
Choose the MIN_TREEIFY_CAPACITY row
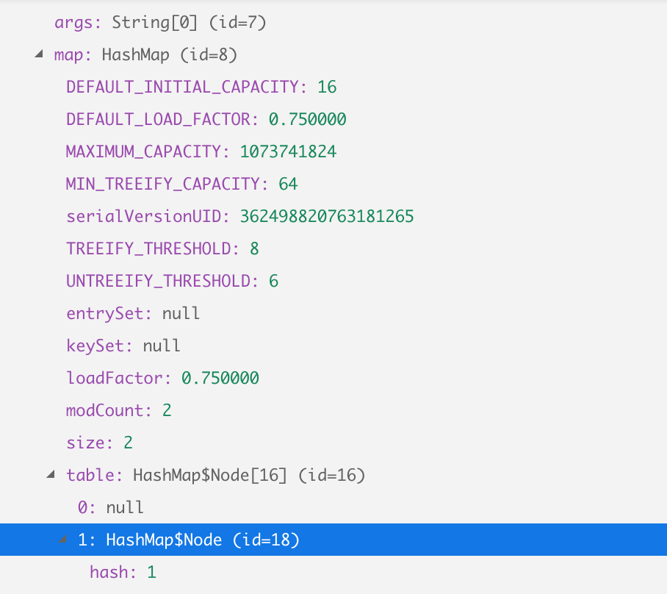tap(181, 185)
